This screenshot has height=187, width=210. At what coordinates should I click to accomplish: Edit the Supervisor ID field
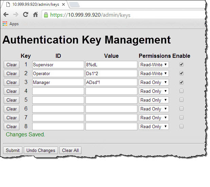click(58, 65)
